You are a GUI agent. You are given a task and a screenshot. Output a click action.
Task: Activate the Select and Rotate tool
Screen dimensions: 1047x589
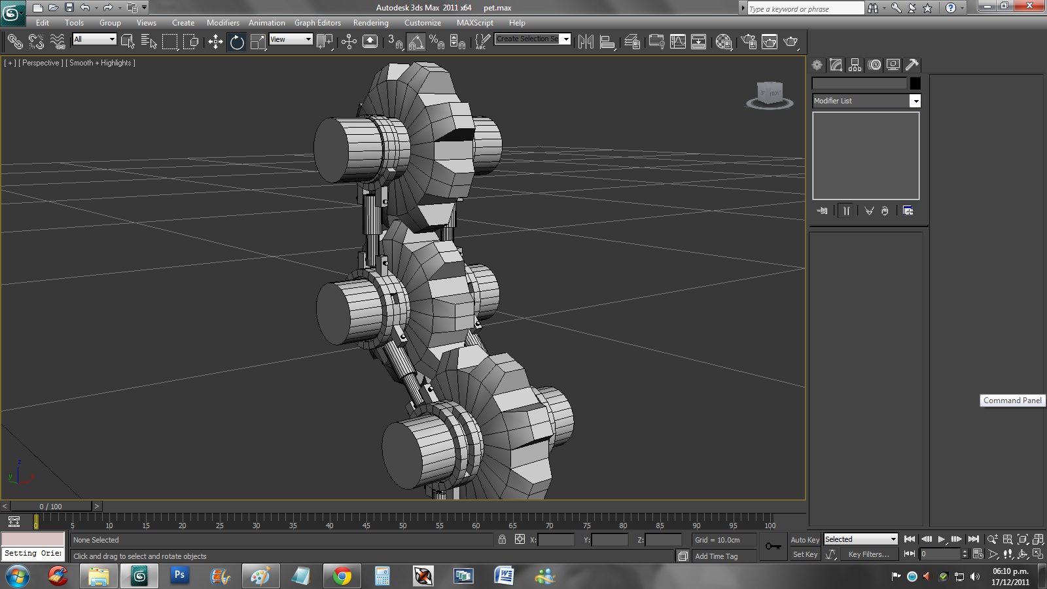(x=237, y=42)
